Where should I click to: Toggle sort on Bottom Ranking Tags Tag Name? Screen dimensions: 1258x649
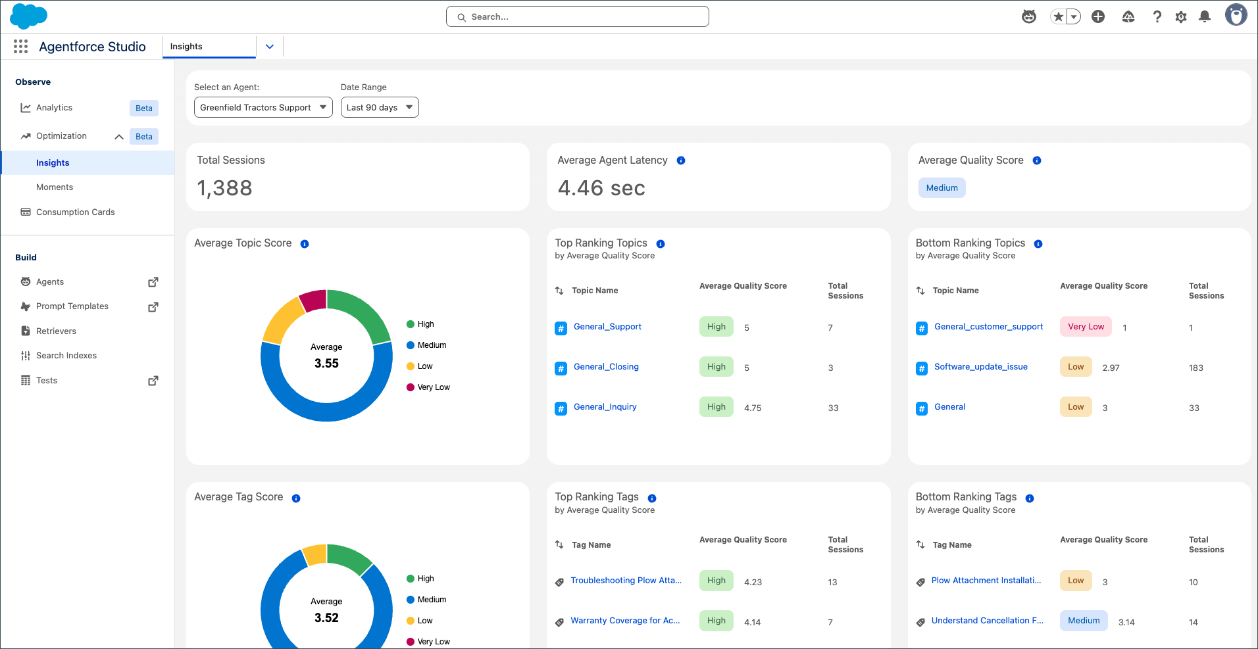click(920, 545)
